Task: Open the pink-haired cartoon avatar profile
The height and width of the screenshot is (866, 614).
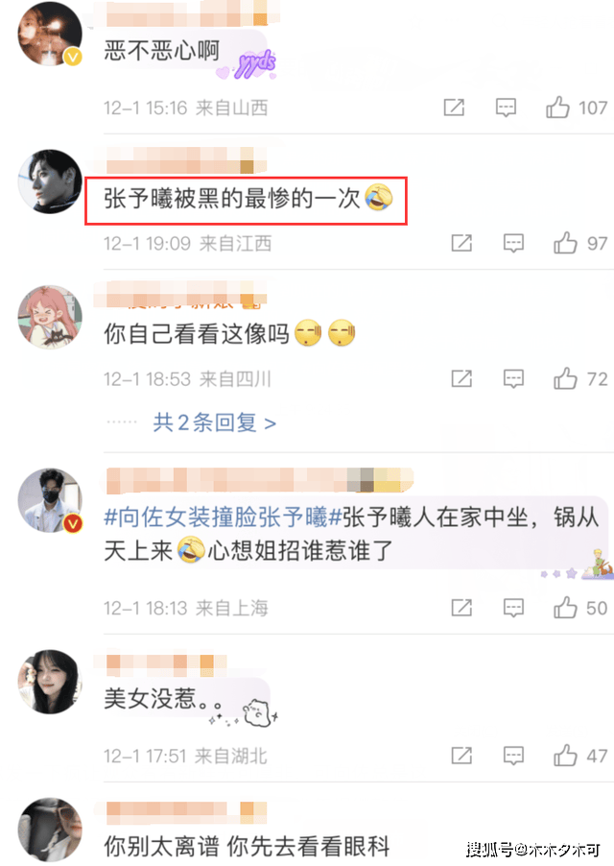Action: point(50,318)
